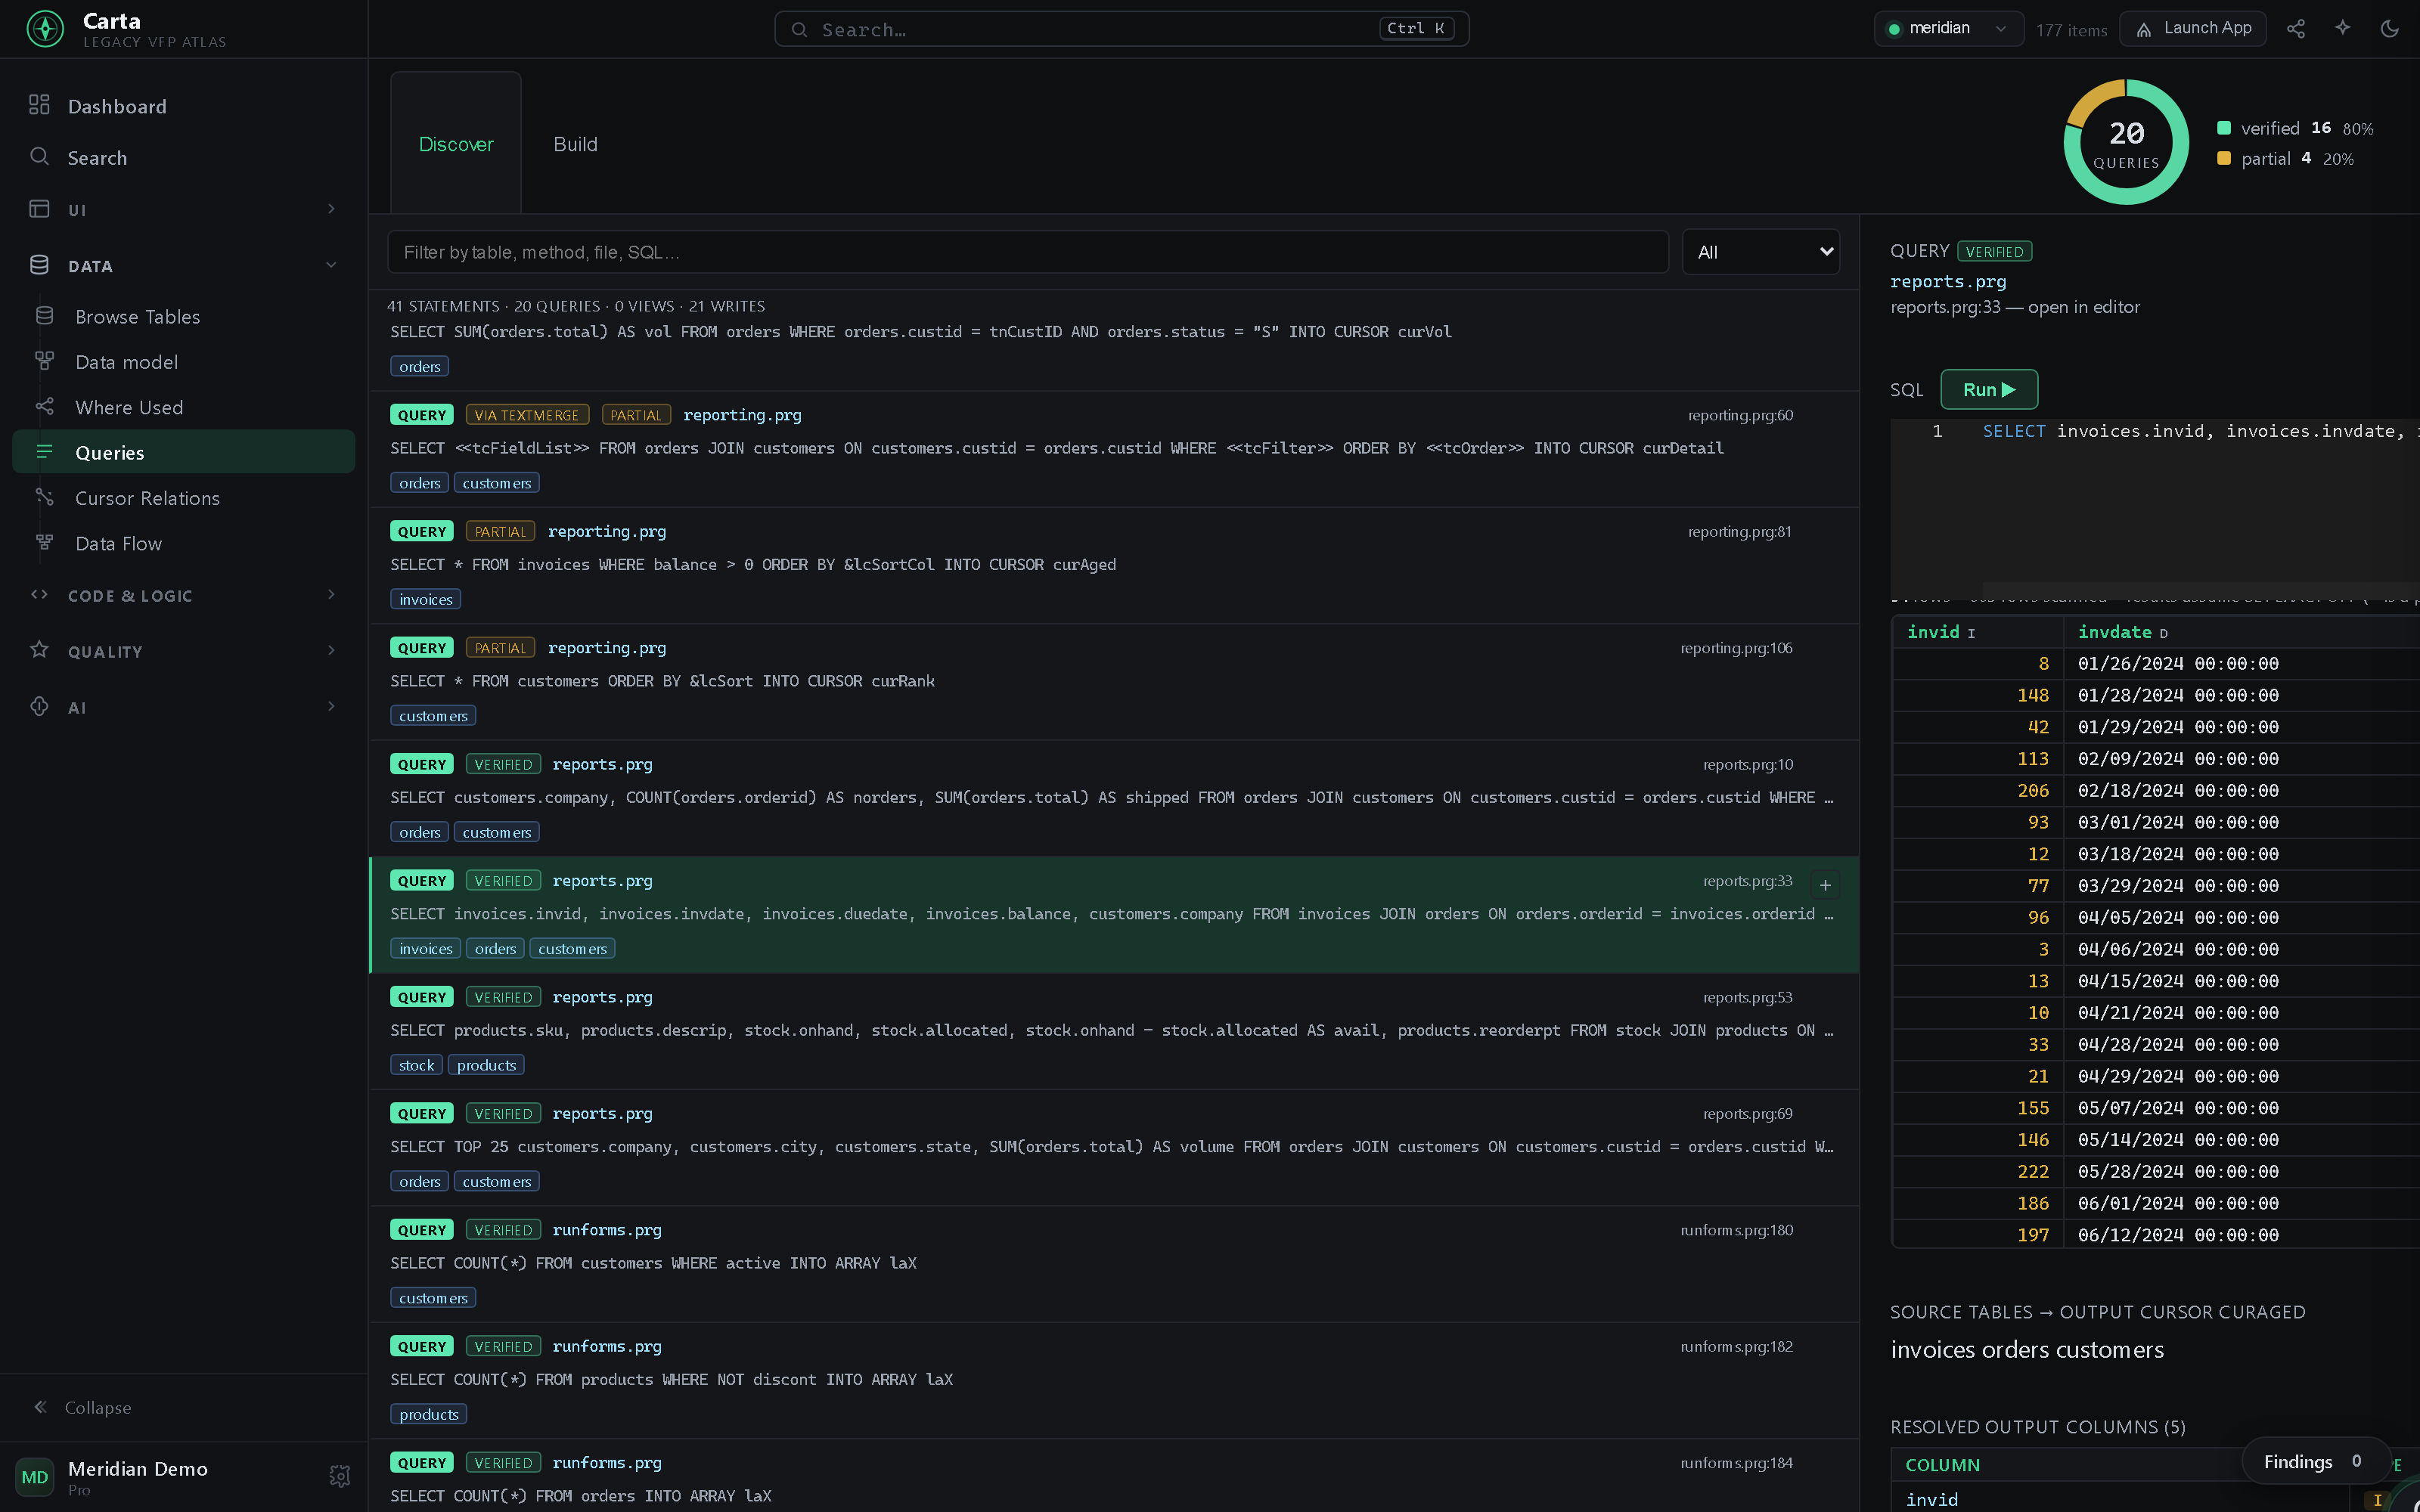This screenshot has height=1512, width=2420.
Task: Focus the top Search field
Action: pos(1121,29)
